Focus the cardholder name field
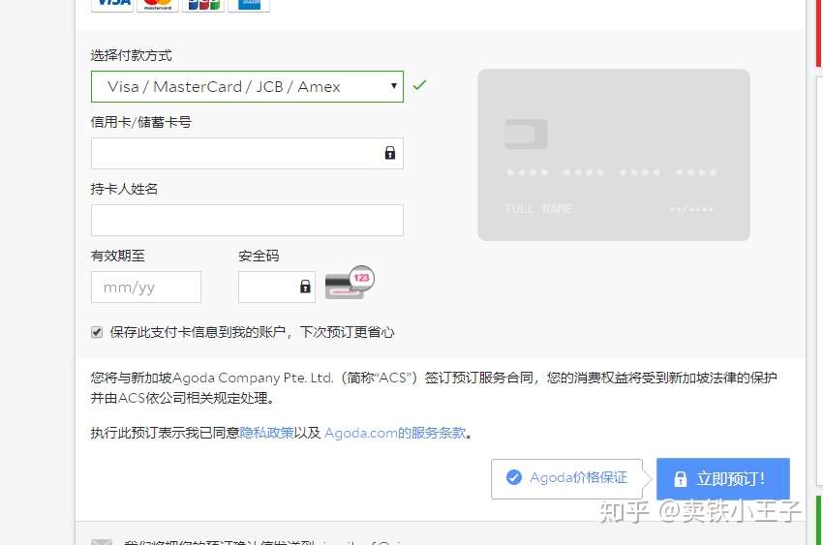 (247, 221)
